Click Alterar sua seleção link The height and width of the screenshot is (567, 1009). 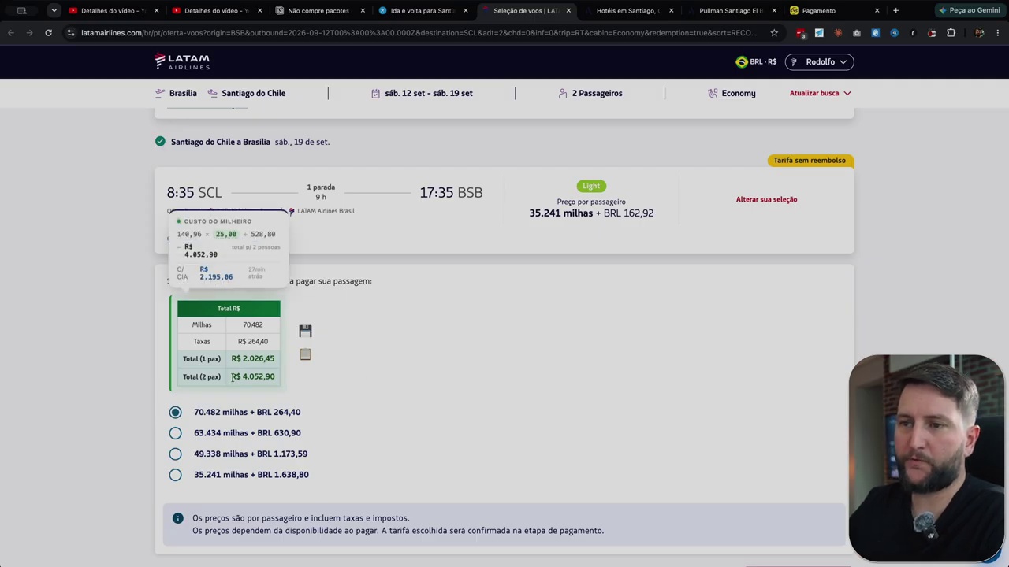[x=766, y=199]
